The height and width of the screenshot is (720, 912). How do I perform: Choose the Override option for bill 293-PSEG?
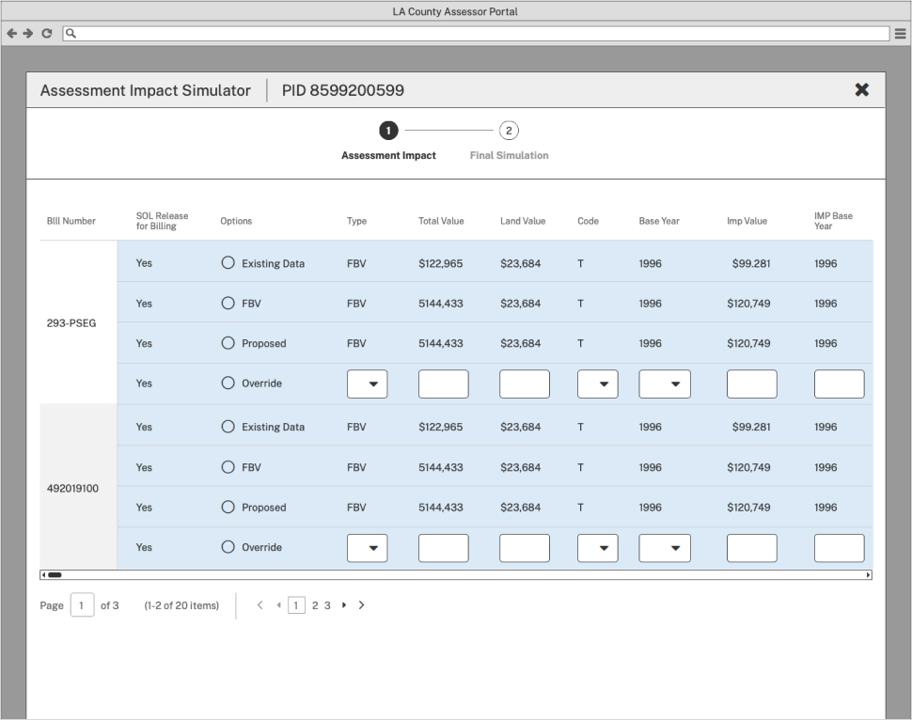[x=228, y=383]
